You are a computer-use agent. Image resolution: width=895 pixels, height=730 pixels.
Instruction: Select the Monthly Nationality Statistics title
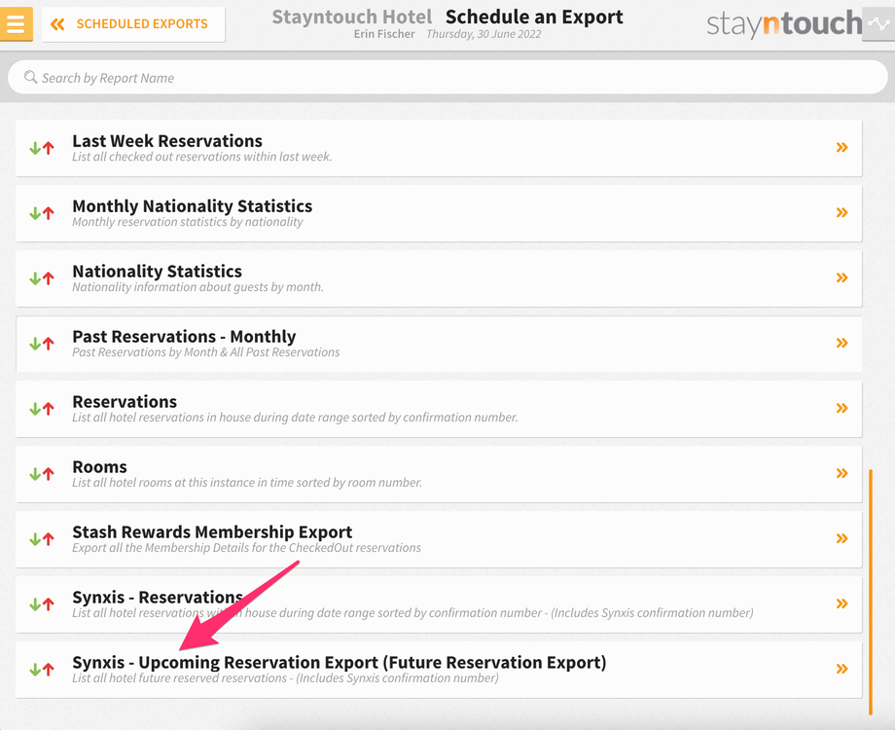193,205
